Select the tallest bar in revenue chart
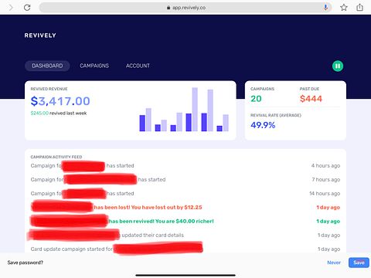This screenshot has width=371, height=278. click(x=195, y=110)
